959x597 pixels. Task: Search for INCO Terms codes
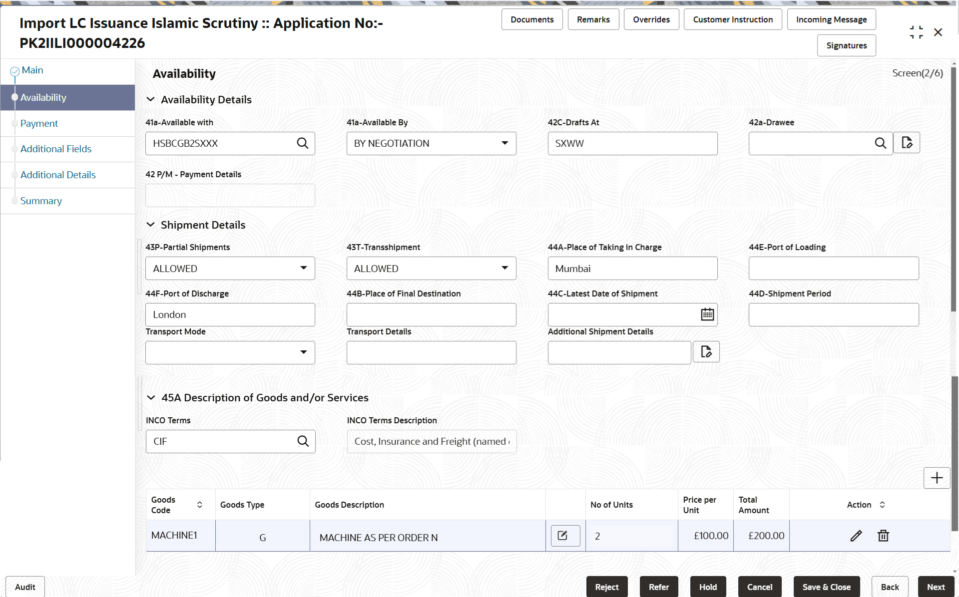tap(303, 441)
